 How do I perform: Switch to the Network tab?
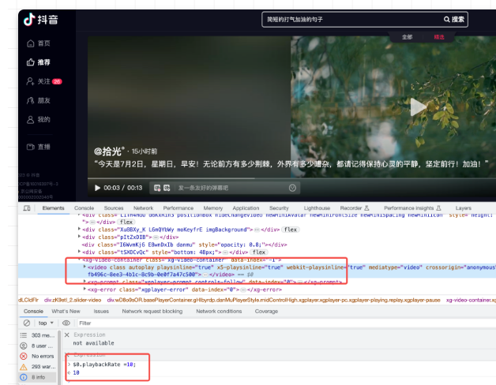(143, 208)
